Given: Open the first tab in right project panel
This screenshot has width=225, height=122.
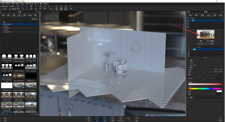Looking at the screenshot, I should click(190, 15).
